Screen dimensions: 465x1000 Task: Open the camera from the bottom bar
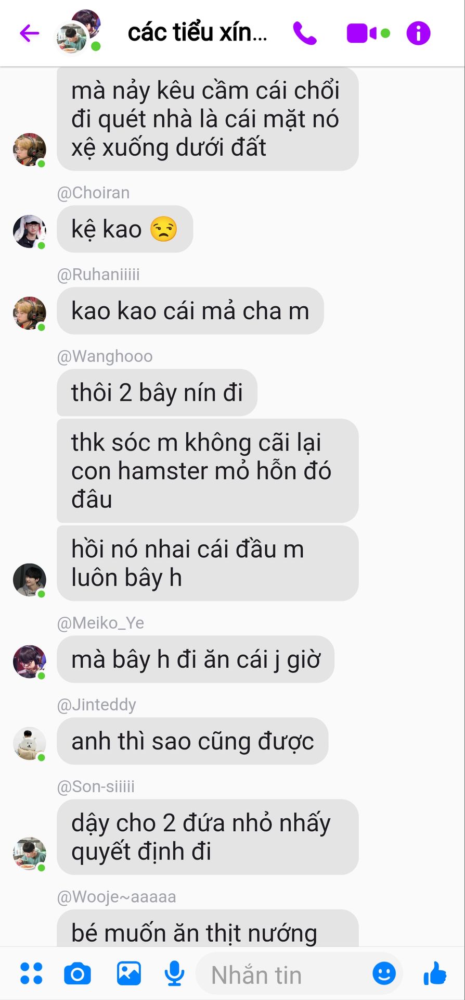(77, 973)
